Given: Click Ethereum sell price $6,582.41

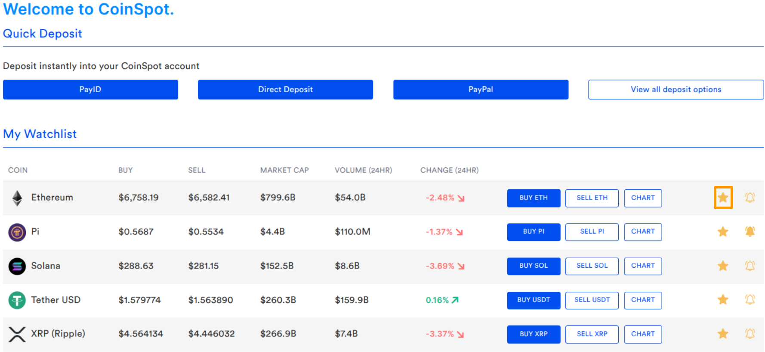Looking at the screenshot, I should coord(209,198).
